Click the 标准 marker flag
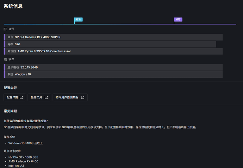This screenshot has width=243, height=168. coord(79,19)
